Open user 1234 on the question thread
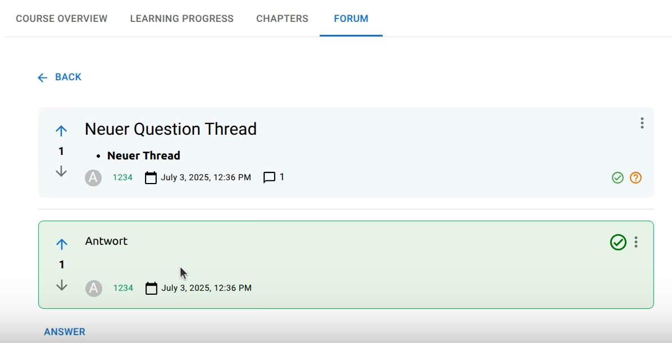The width and height of the screenshot is (672, 343). [x=122, y=177]
